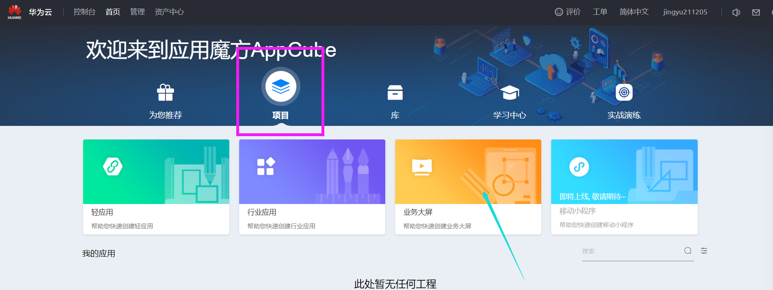Click the 为您推荐 gift icon
Image resolution: width=773 pixels, height=290 pixels.
pos(165,92)
